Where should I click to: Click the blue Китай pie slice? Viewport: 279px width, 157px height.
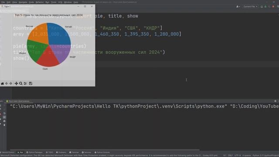pos(59,34)
